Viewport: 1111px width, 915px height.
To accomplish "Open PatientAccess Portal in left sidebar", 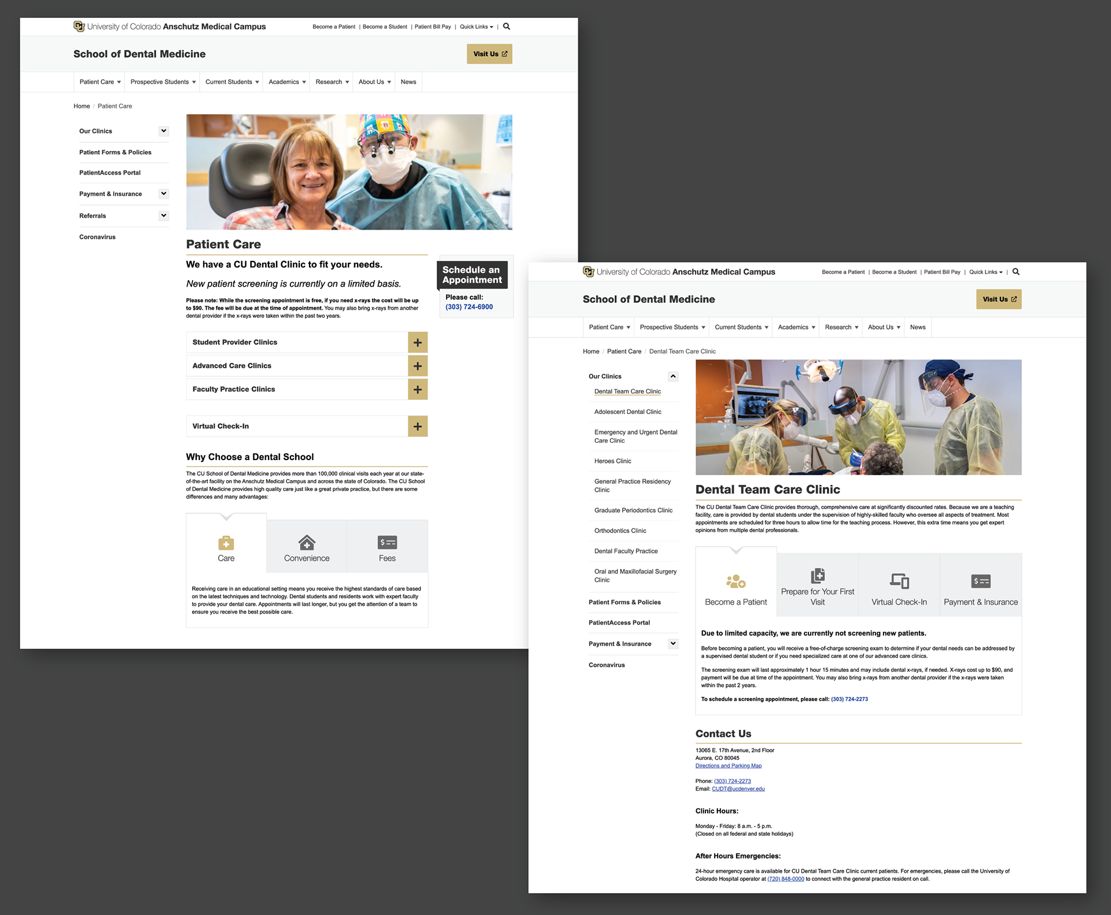I will (x=110, y=173).
